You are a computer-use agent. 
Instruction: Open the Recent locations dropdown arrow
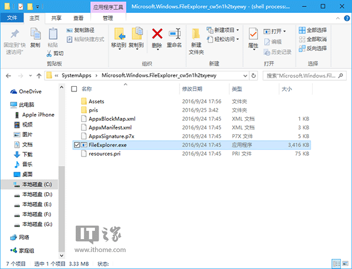(31, 76)
